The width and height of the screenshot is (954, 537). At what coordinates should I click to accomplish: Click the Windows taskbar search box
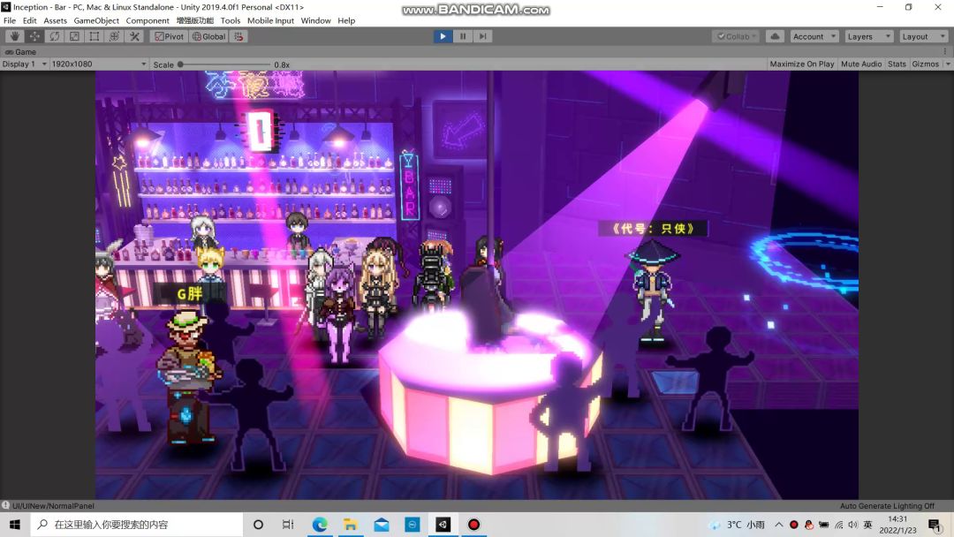pos(137,525)
